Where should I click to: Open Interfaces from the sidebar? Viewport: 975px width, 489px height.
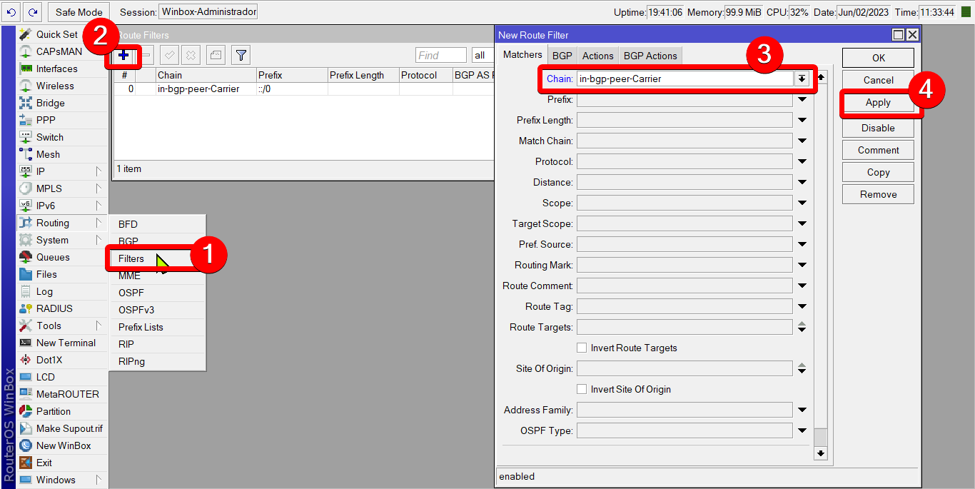coord(56,69)
